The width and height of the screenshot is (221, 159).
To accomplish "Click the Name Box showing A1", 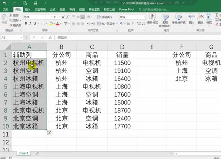I will coord(11,38).
